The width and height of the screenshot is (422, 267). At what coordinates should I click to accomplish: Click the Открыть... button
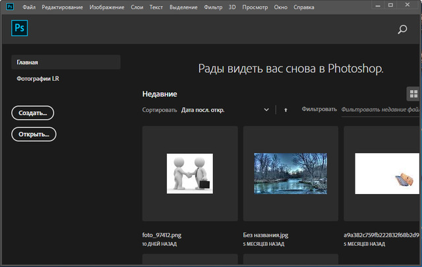(34, 134)
